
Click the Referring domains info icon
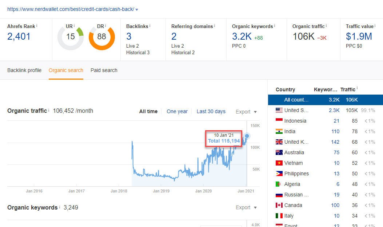coord(215,25)
